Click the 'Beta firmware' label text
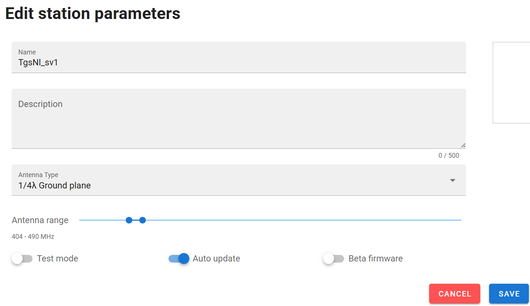The width and height of the screenshot is (530, 306). [x=375, y=259]
